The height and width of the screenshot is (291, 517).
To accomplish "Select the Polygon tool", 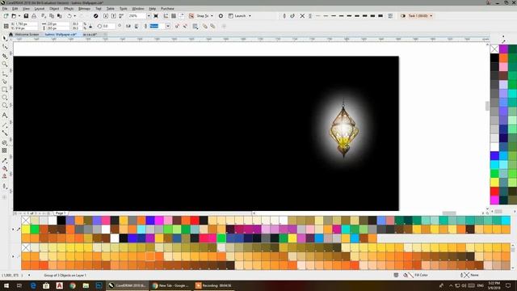I will [x=5, y=106].
